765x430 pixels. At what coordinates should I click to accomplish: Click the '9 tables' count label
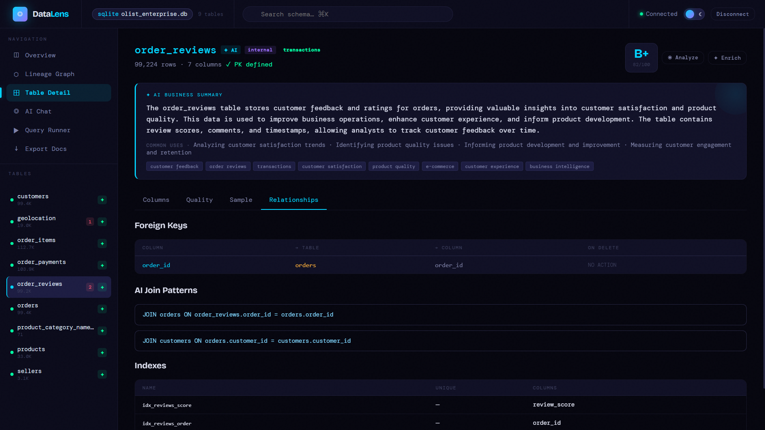click(x=211, y=14)
